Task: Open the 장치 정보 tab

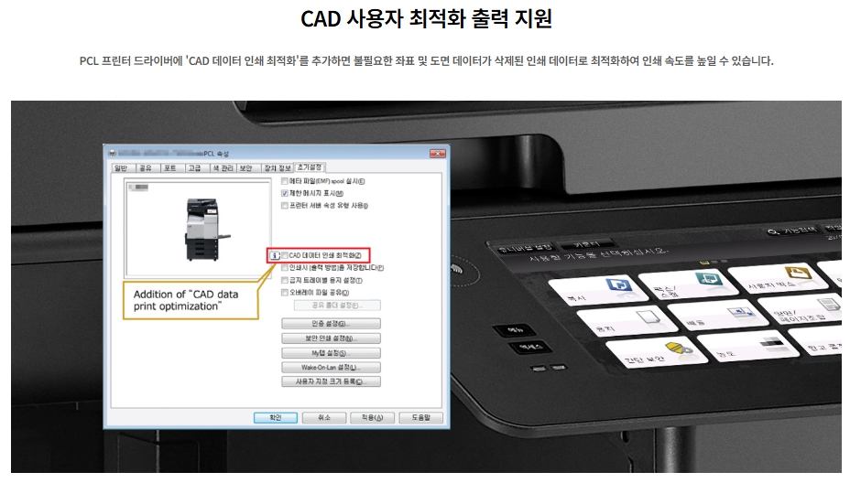Action: pos(276,167)
